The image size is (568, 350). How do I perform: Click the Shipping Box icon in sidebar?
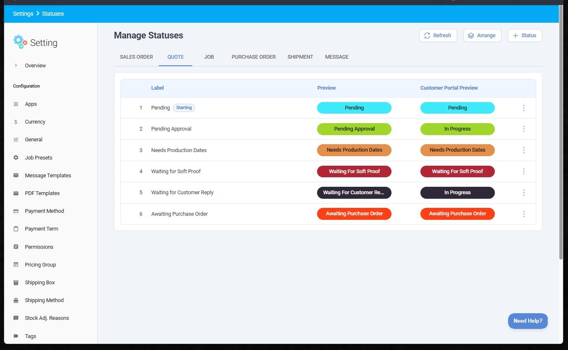(x=16, y=283)
